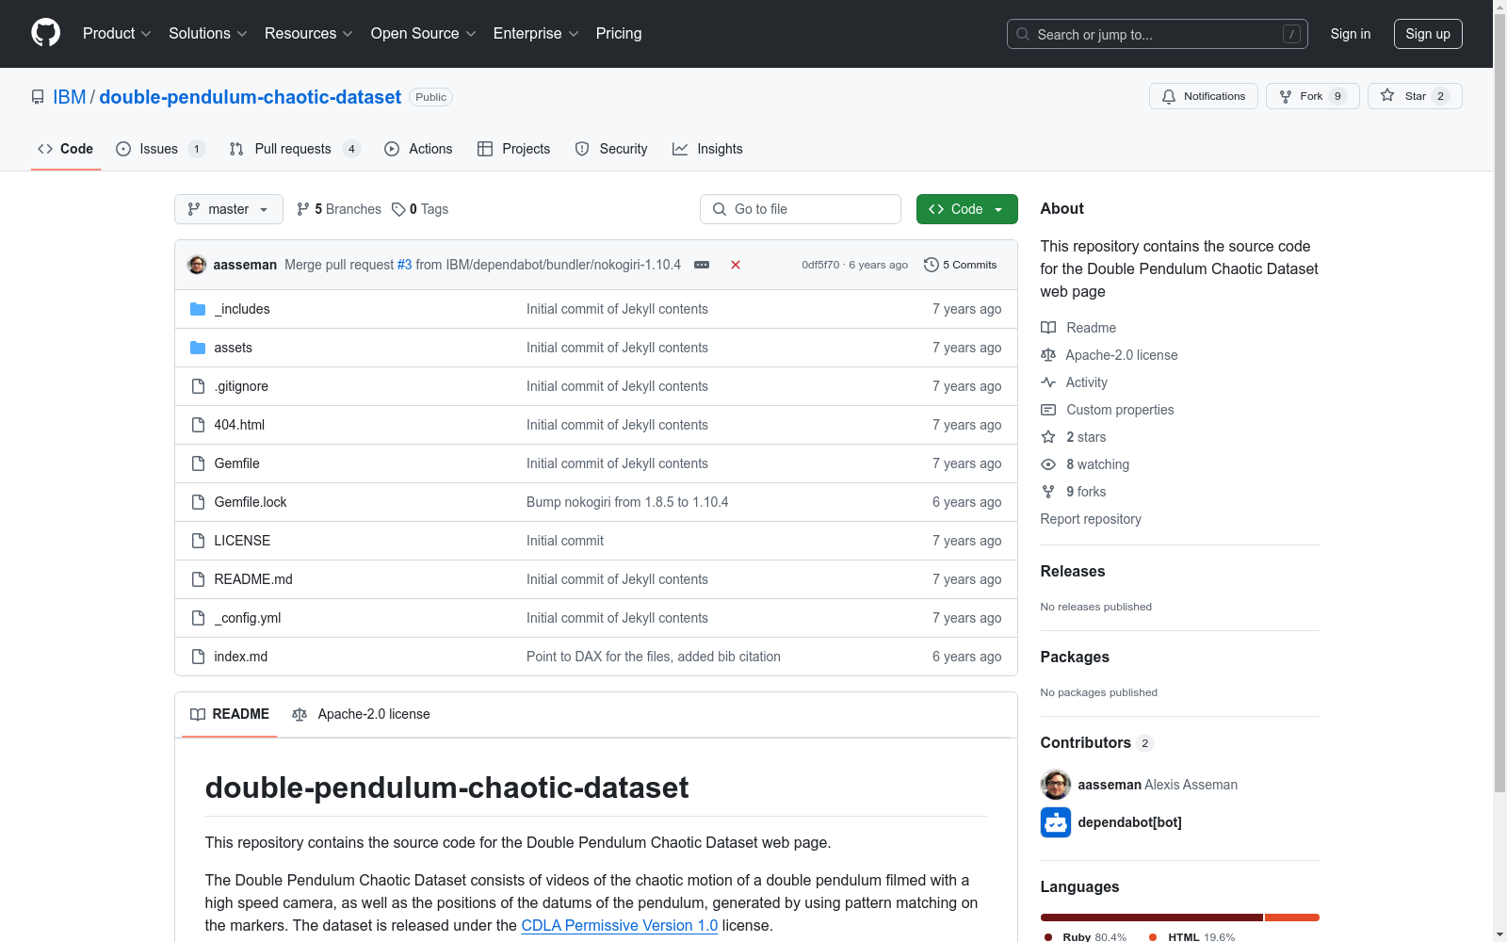Open the Pricing link
Screen dimensions: 1507x942
point(619,34)
